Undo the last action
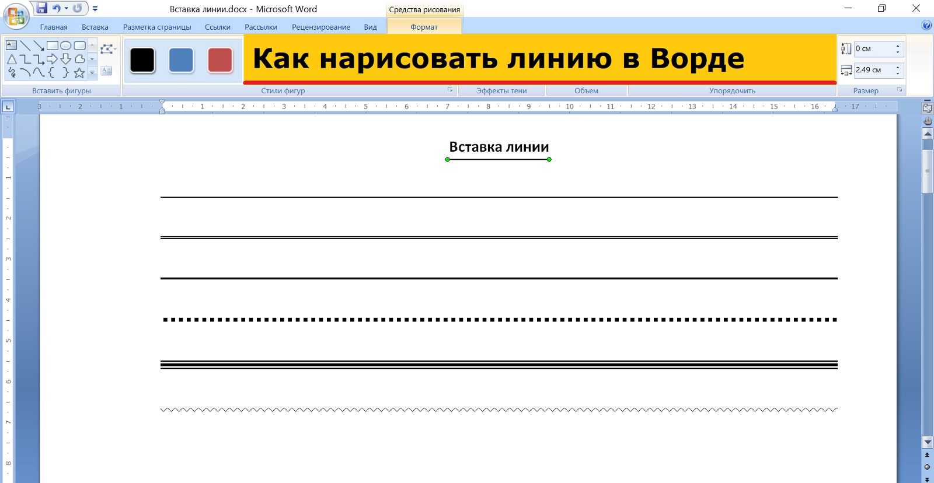The width and height of the screenshot is (934, 483). tap(56, 8)
